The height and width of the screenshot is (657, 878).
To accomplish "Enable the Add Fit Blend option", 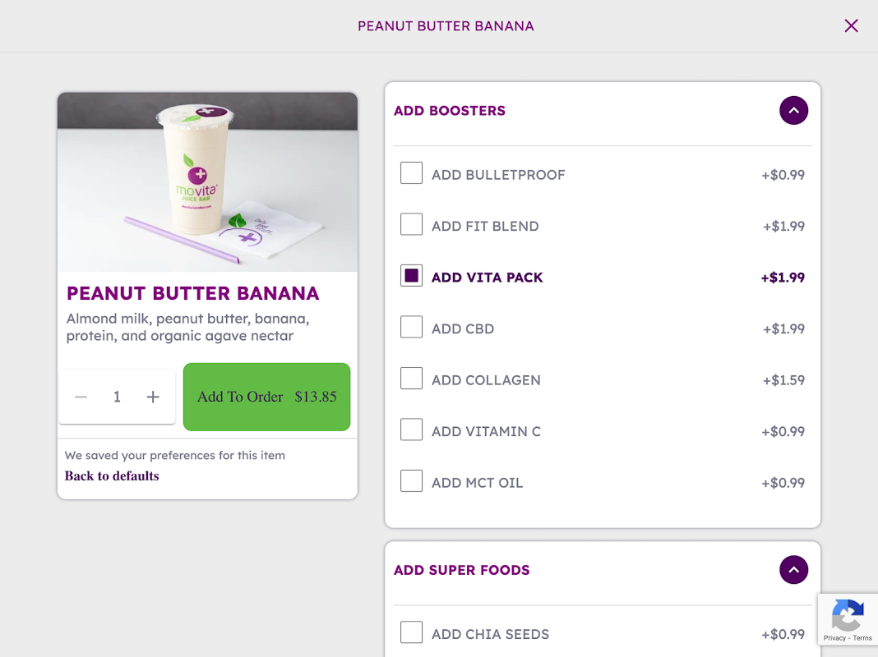I will (411, 225).
